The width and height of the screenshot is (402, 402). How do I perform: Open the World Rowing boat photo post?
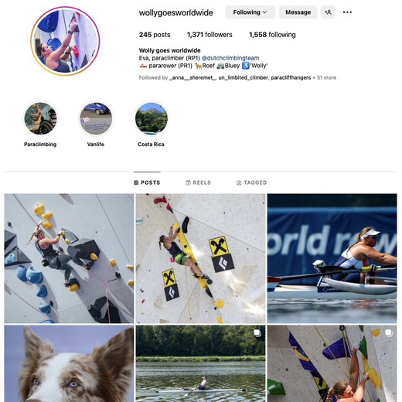(332, 258)
